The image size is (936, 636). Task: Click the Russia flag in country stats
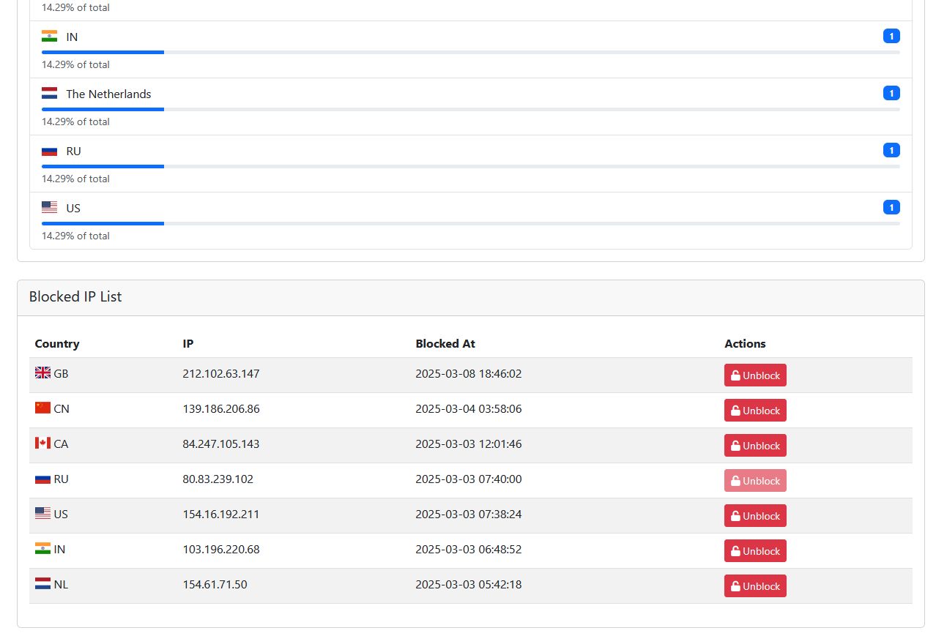point(49,151)
